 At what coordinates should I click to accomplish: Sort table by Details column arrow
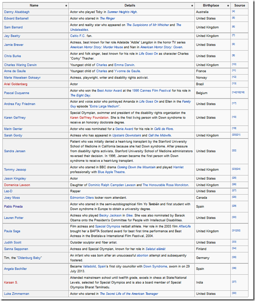coord(192,6)
